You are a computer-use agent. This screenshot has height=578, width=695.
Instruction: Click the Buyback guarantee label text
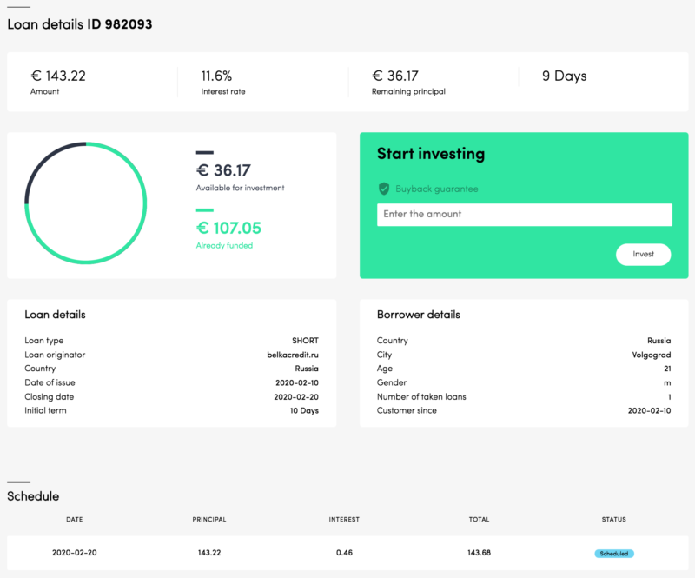(x=437, y=189)
